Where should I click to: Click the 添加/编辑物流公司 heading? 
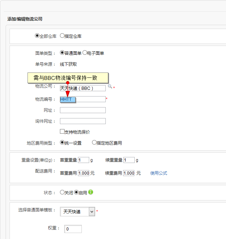coord(25,19)
